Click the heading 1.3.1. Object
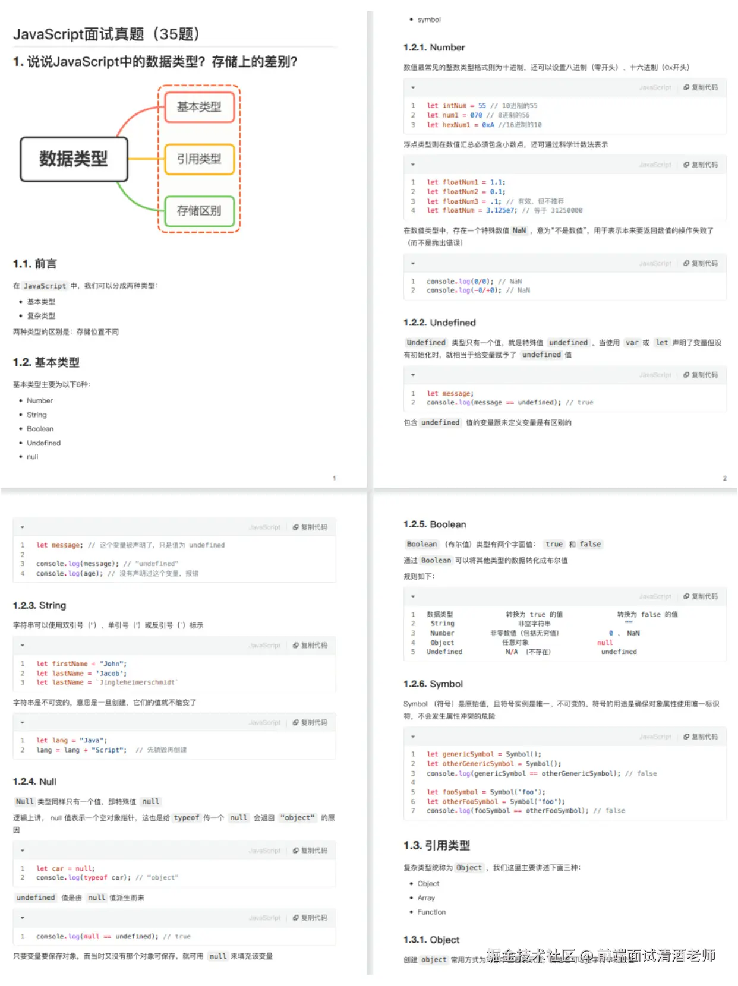Image resolution: width=738 pixels, height=986 pixels. [431, 940]
